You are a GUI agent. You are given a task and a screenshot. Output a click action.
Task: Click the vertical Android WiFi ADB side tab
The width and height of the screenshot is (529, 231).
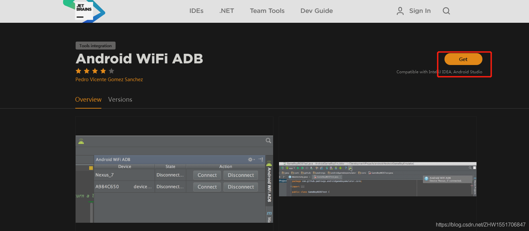coord(269,181)
